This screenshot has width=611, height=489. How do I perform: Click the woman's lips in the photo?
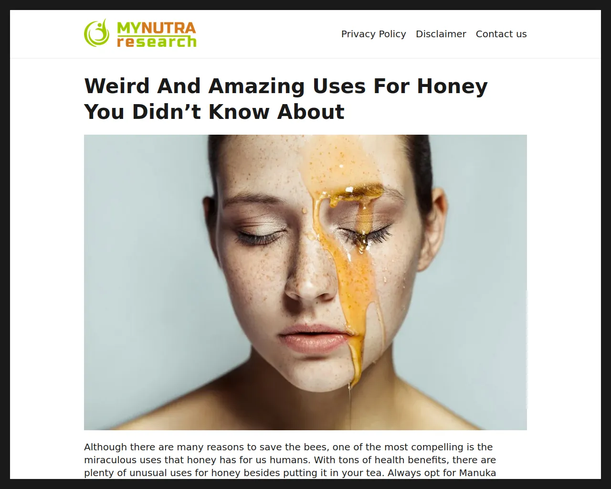click(313, 338)
